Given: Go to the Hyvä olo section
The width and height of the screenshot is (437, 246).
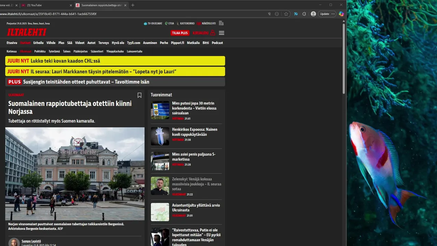Looking at the screenshot, I should pos(118,43).
